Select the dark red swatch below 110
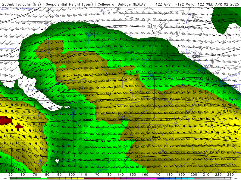Viewport: 241px width, 180px height. (x=87, y=178)
